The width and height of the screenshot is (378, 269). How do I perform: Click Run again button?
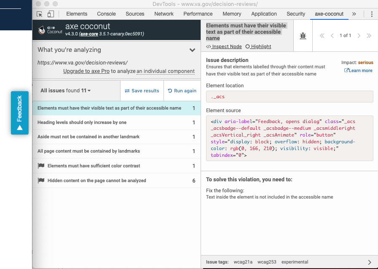(x=182, y=91)
